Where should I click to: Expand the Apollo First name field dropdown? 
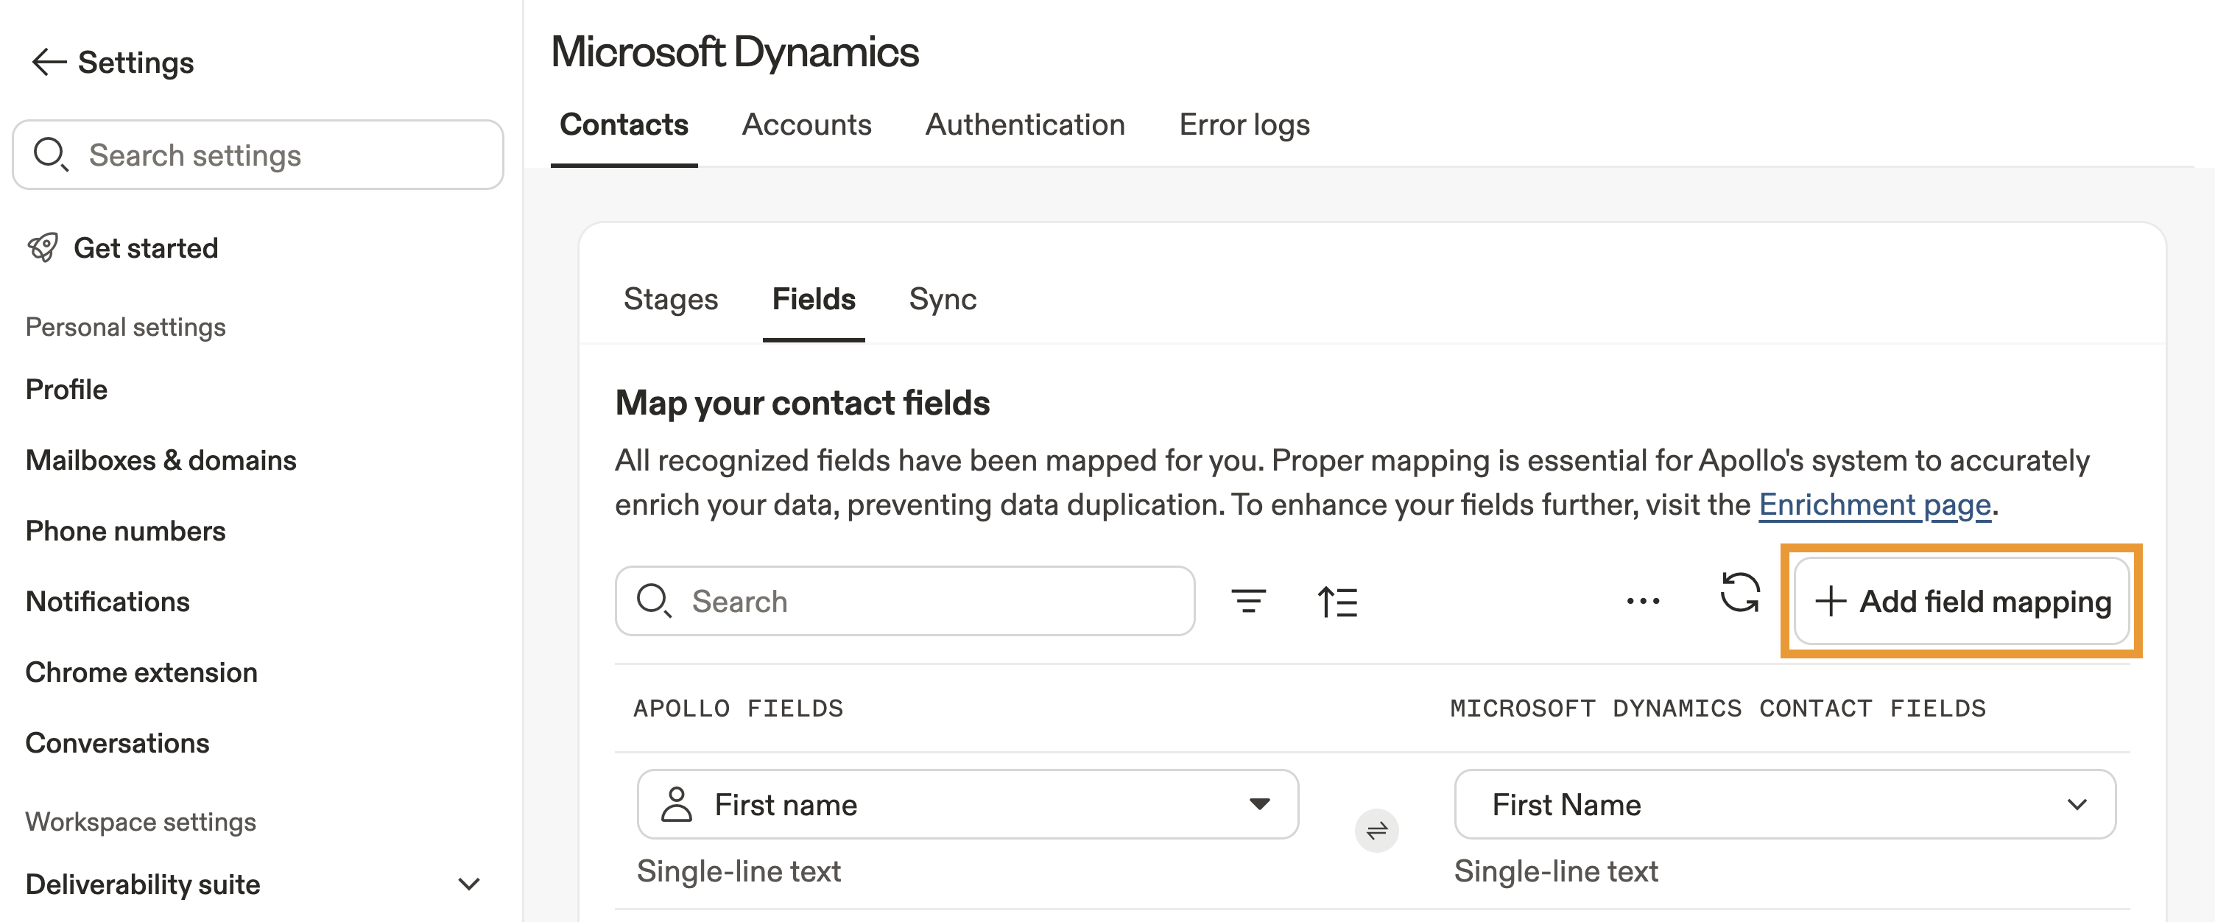click(1261, 804)
